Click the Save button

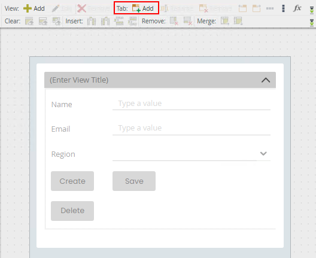[x=134, y=181]
